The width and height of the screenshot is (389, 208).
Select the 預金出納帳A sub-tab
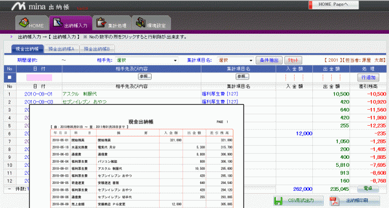pyautogui.click(x=61, y=49)
